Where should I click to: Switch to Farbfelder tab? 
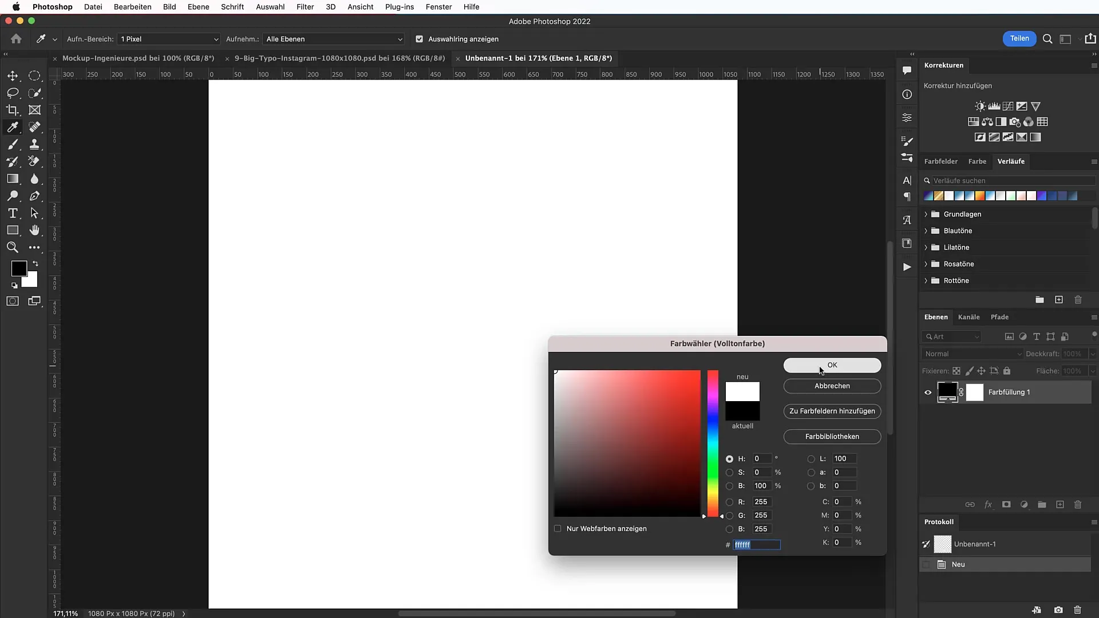[x=940, y=161]
